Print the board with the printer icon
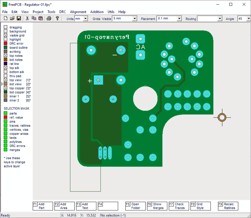Image resolution: width=251 pixels, height=218 pixels. [49, 19]
